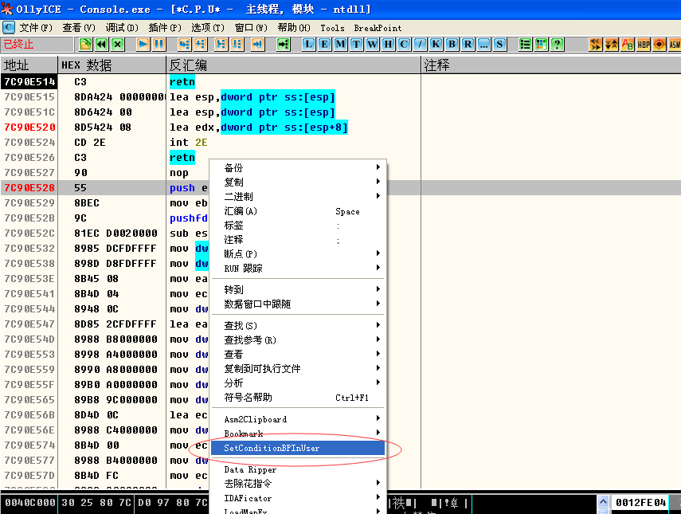The width and height of the screenshot is (681, 514).
Task: Open Call stack with K button
Action: point(436,45)
